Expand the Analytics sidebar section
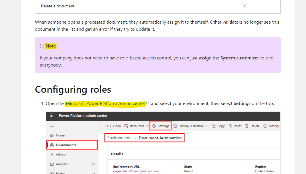The height and width of the screenshot is (174, 306). (x=63, y=164)
